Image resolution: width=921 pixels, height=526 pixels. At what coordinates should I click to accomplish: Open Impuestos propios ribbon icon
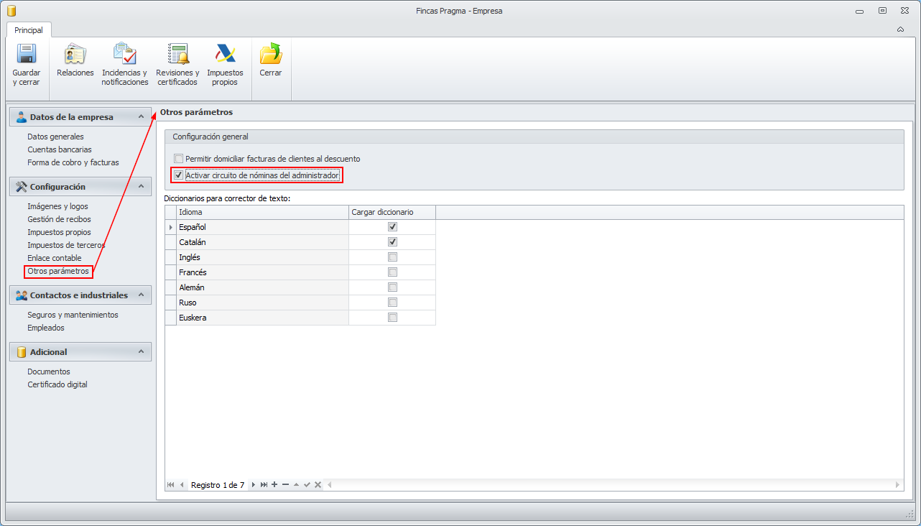point(225,55)
